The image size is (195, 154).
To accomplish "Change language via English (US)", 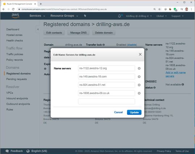I will point(39,151).
